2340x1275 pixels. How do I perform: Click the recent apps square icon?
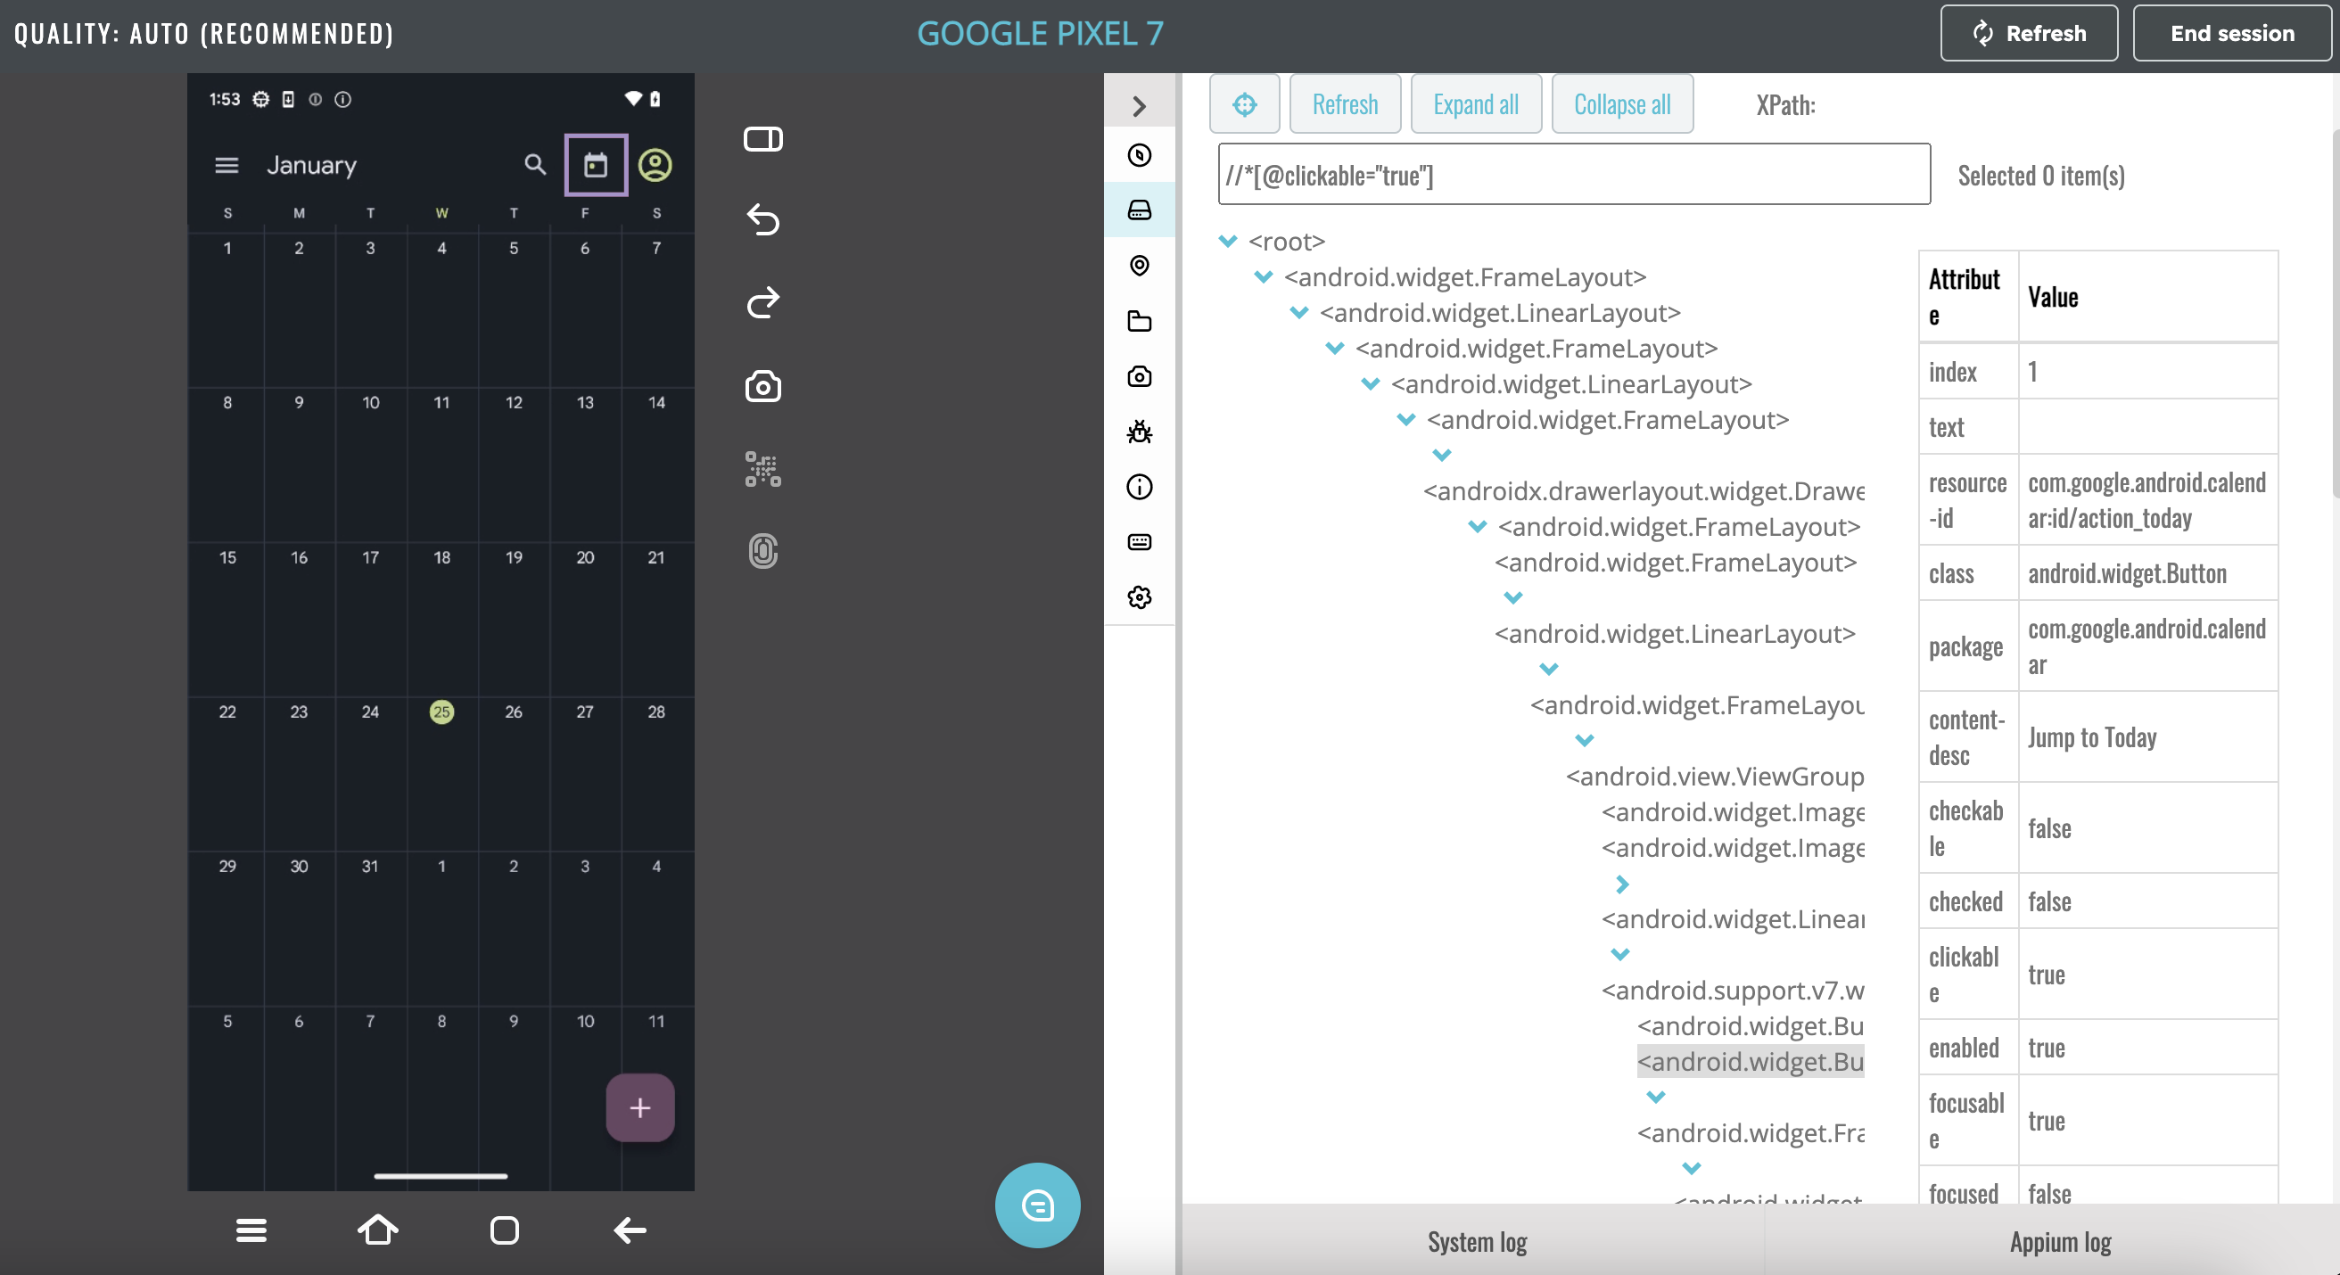[x=504, y=1230]
